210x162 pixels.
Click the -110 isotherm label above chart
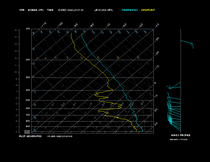[x=43, y=25]
